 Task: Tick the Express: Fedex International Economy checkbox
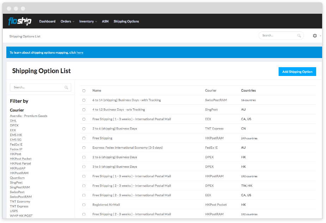coord(84,148)
